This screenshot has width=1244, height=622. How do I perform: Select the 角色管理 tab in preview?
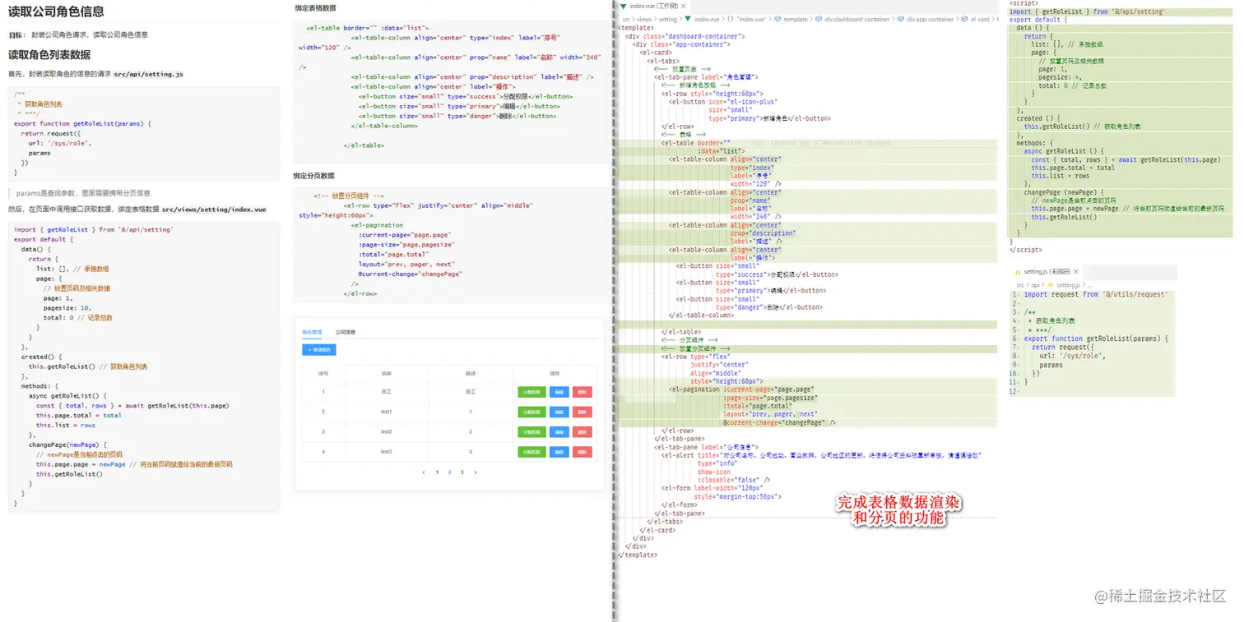pos(312,332)
